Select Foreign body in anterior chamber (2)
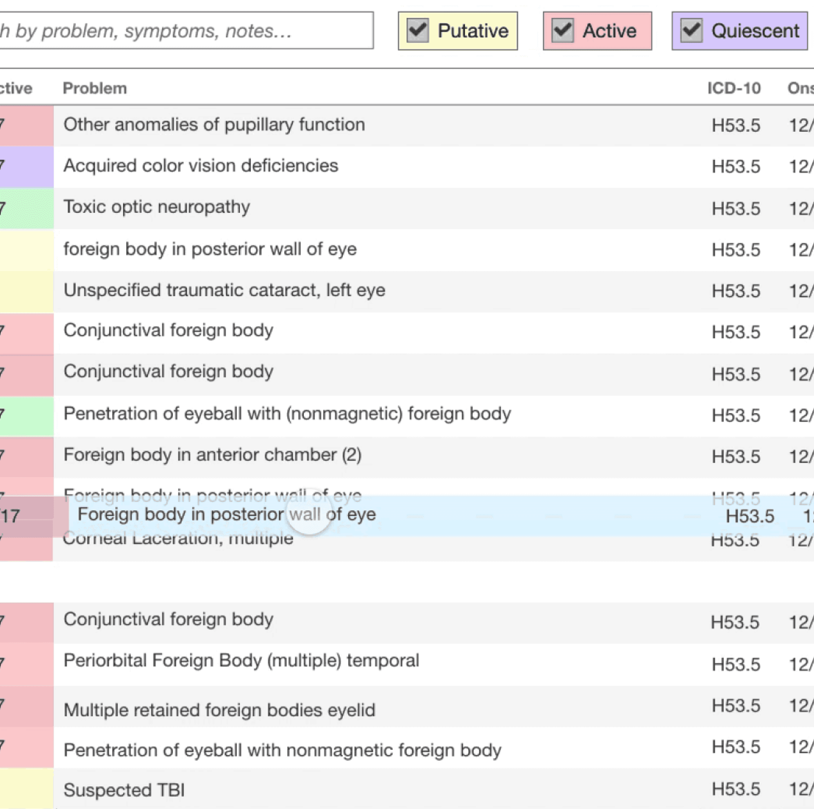 [213, 455]
